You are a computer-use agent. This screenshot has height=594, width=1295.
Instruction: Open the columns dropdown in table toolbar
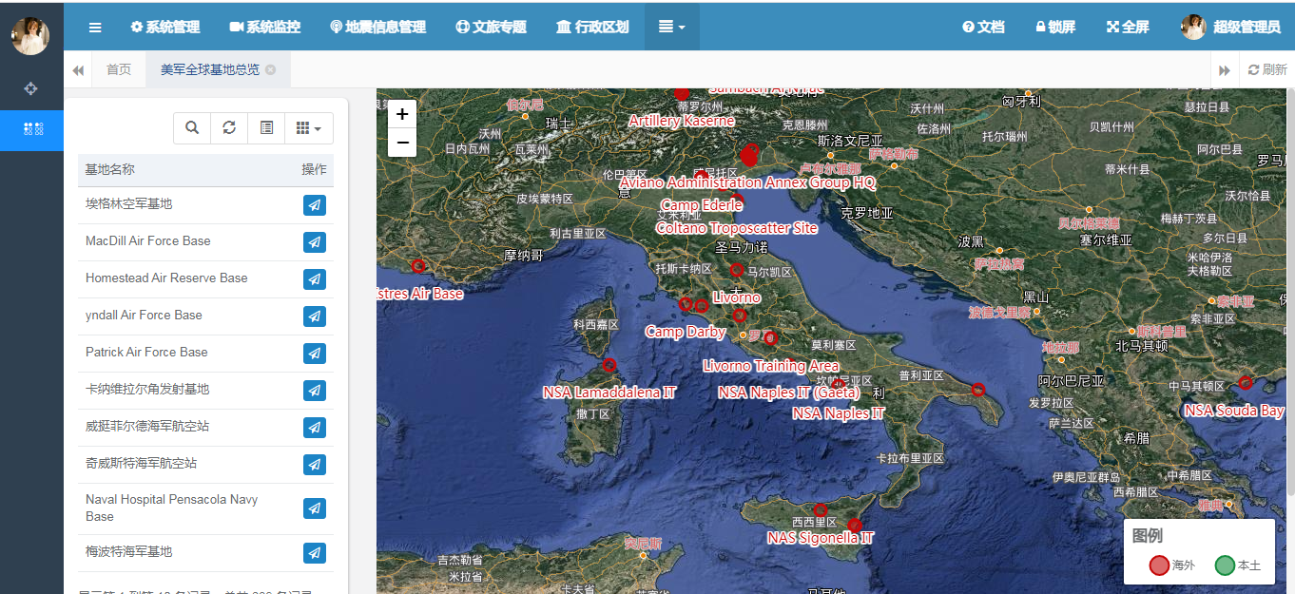[x=308, y=128]
